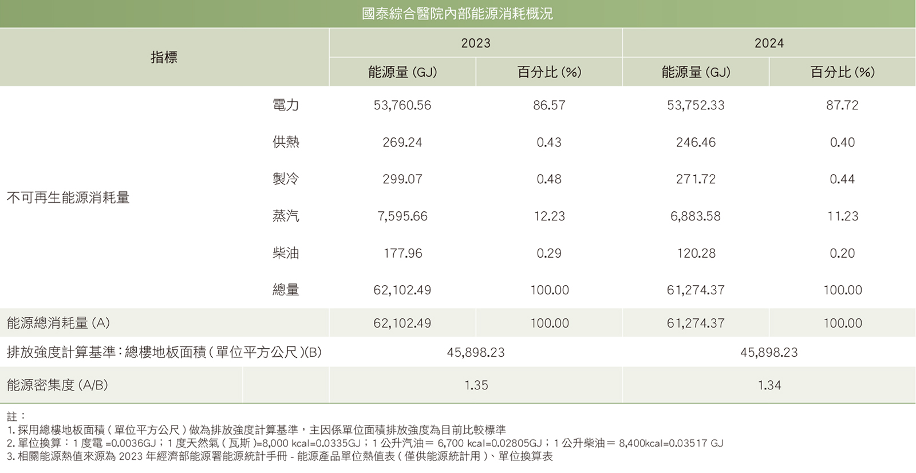The height and width of the screenshot is (473, 916).
Task: Click the 柴油 row label
Action: [286, 253]
